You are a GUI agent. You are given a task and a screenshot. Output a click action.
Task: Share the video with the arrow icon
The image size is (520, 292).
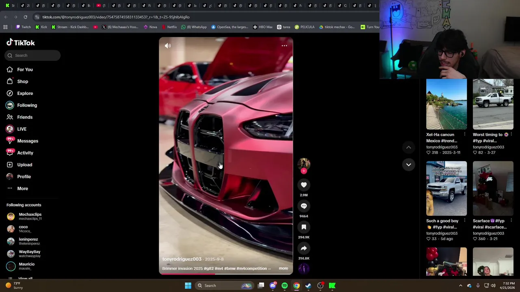(304, 248)
